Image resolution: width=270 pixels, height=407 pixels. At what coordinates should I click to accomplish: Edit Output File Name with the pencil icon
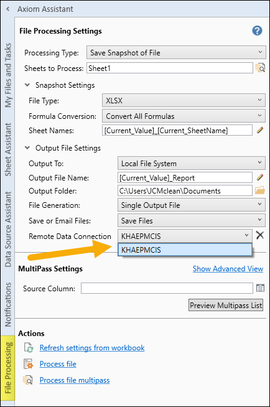(260, 177)
